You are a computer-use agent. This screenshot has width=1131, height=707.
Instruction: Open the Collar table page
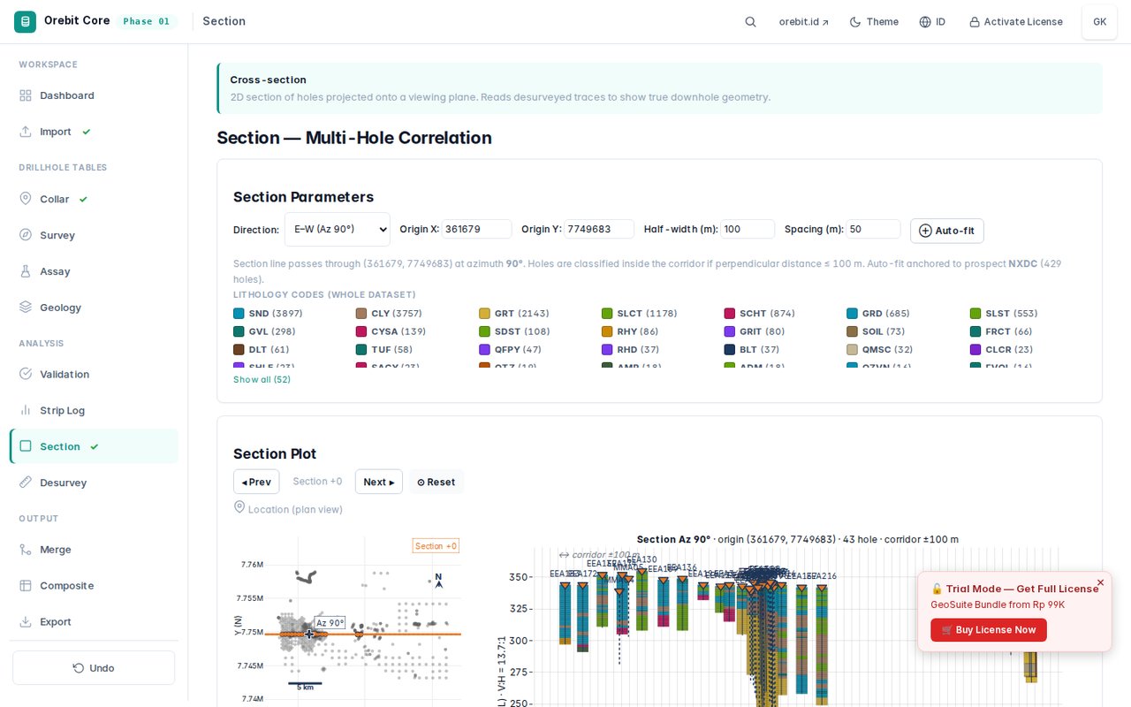94,200
